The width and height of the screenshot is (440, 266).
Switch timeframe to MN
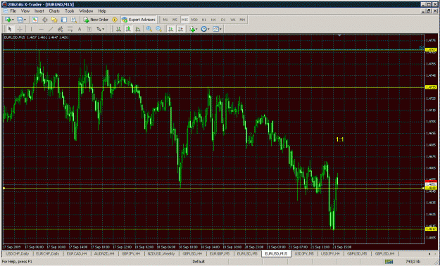[x=242, y=20]
